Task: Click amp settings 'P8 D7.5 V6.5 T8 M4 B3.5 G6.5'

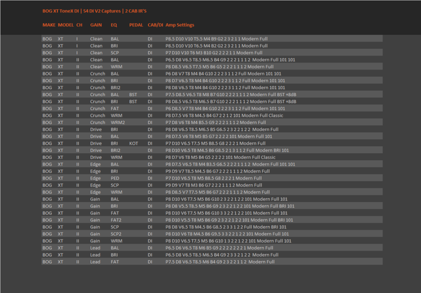Action: 195,164
